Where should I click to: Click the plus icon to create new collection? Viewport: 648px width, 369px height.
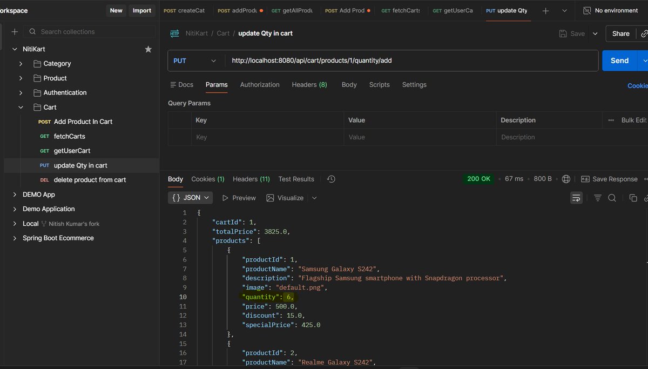(15, 32)
